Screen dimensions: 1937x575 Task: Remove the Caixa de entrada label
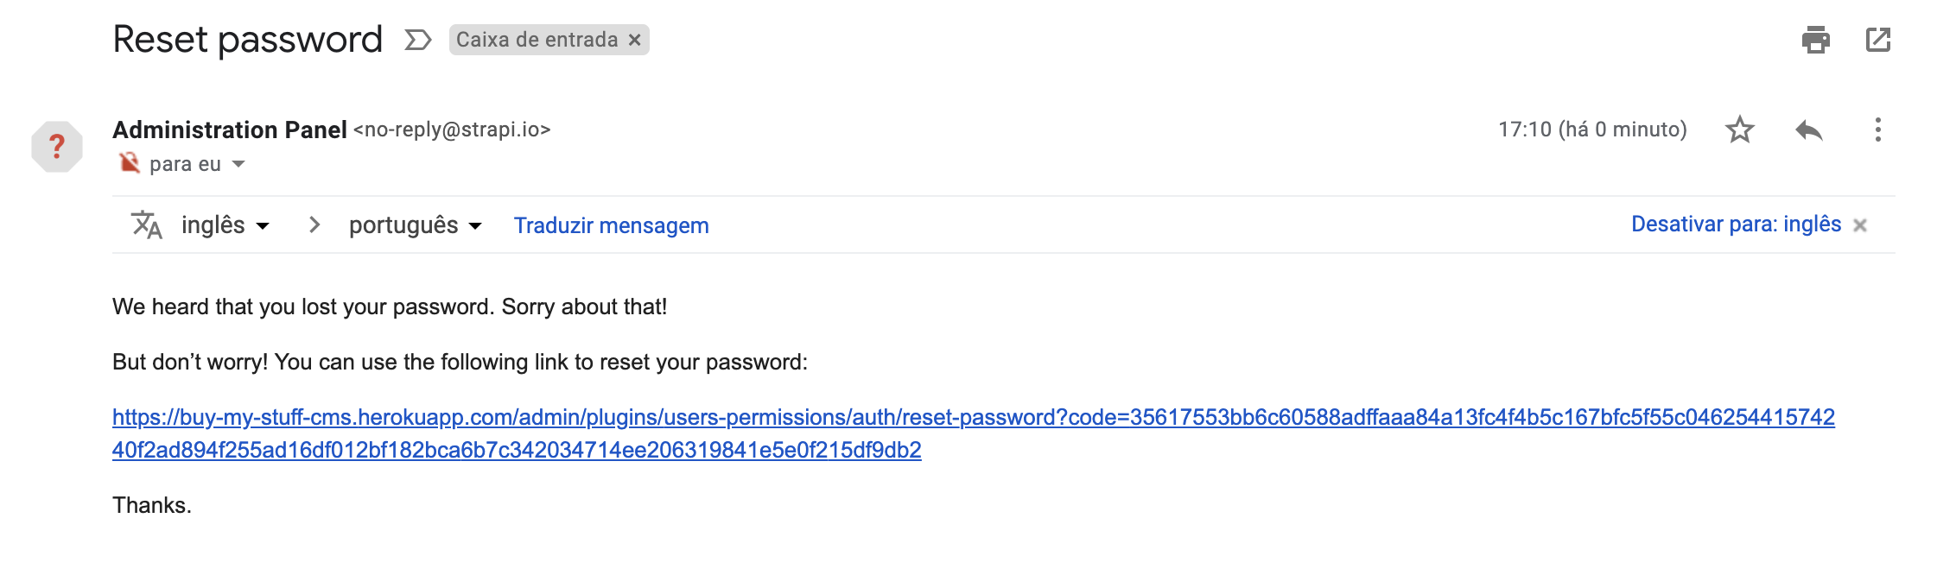pyautogui.click(x=635, y=40)
